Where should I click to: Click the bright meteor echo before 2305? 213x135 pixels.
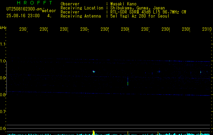[x=93, y=72]
